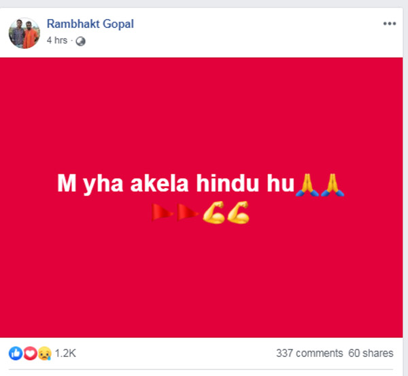Screen dimensions: 408x376
Task: Open the post's '4 hrs' timestamp
Action: point(56,41)
